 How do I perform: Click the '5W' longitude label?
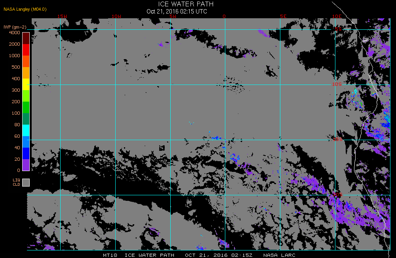tap(173, 16)
